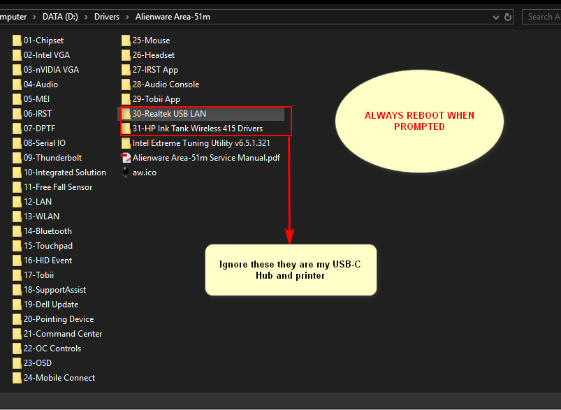The image size is (561, 410).
Task: Select the 06-IRST folder icon
Action: click(x=17, y=114)
